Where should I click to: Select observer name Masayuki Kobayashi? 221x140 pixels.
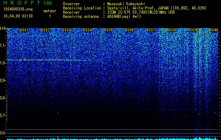coord(126,4)
